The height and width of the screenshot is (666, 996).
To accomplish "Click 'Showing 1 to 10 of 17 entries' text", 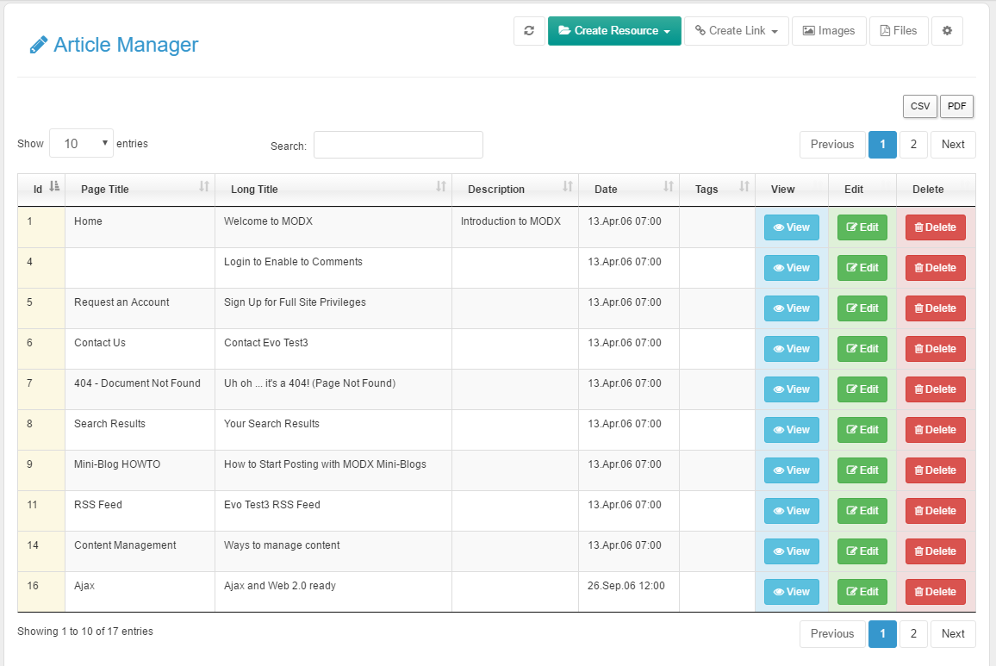I will pos(85,631).
